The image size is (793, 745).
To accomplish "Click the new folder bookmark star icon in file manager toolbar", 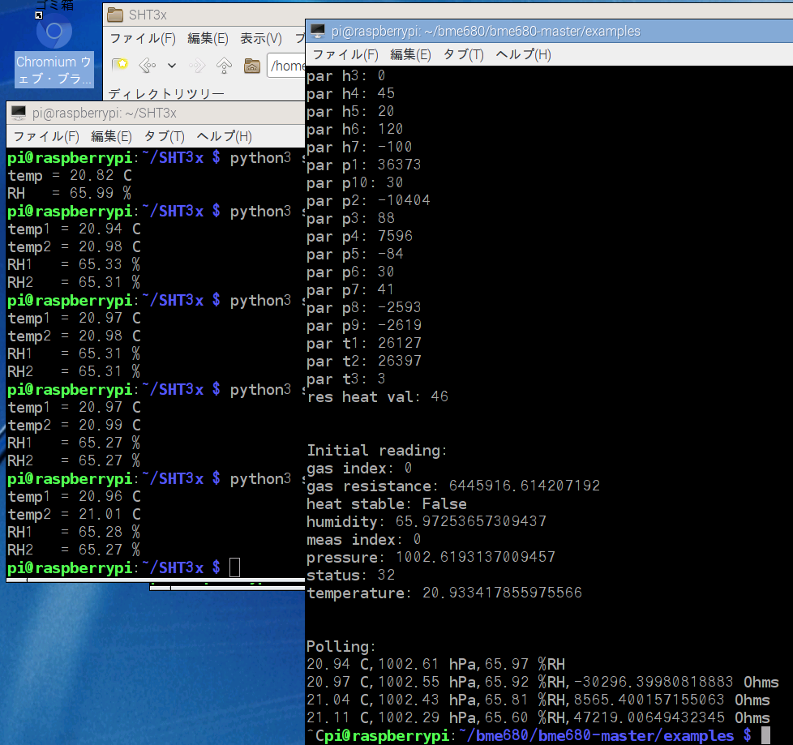I will (120, 65).
